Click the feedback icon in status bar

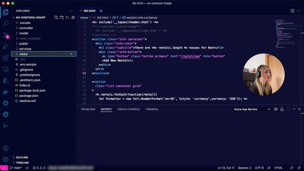[292, 168]
